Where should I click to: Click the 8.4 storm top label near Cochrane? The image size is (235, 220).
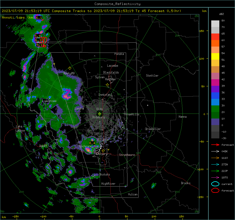click(x=92, y=143)
